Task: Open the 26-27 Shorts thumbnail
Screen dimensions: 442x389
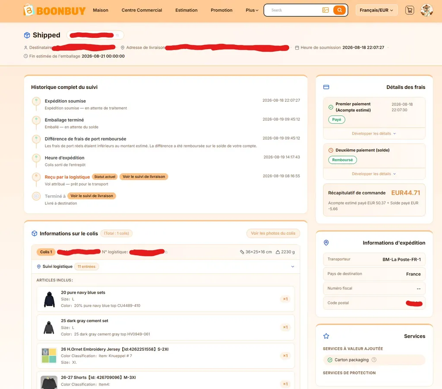Action: click(x=49, y=383)
